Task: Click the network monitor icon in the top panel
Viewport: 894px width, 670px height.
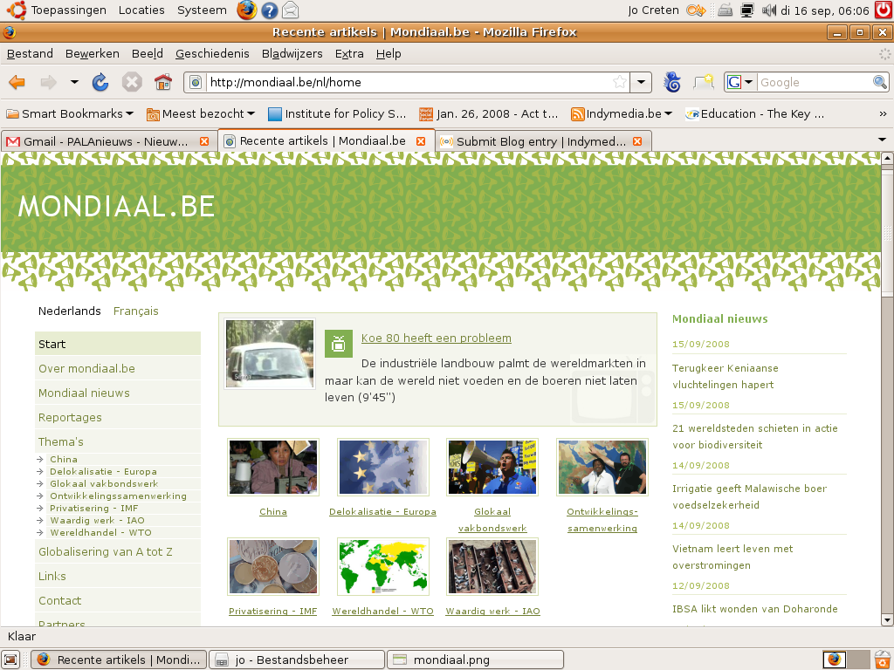Action: click(747, 10)
